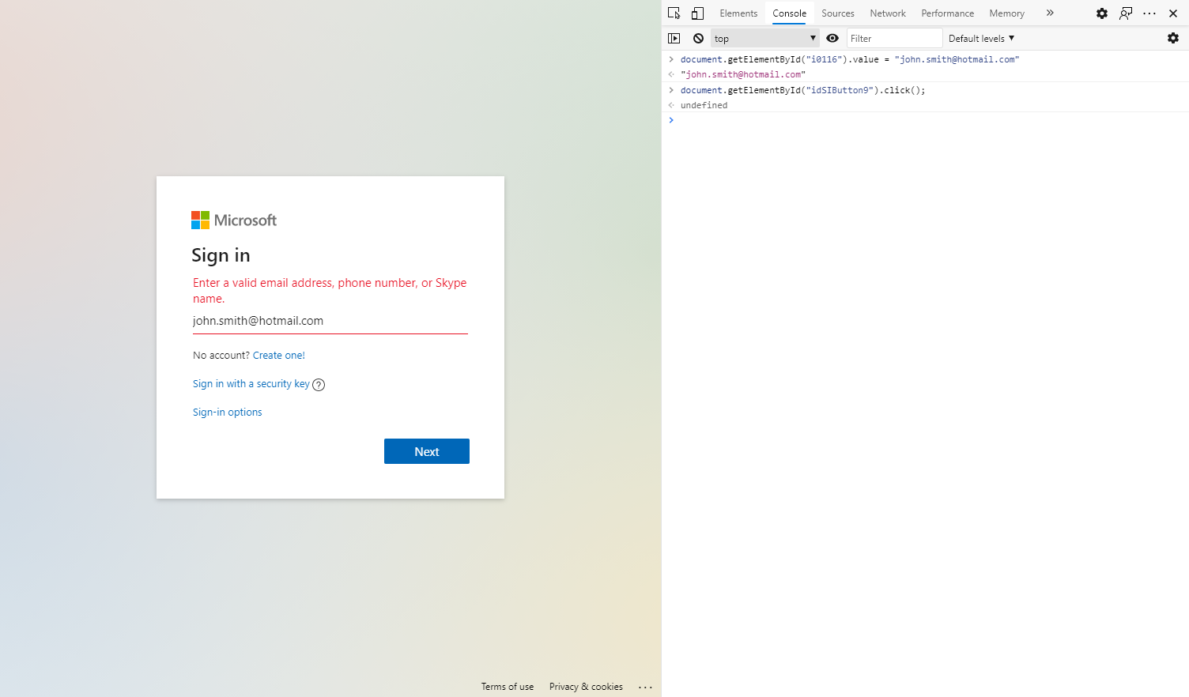Activate the inspect element picker tool
The image size is (1189, 697).
tap(674, 13)
